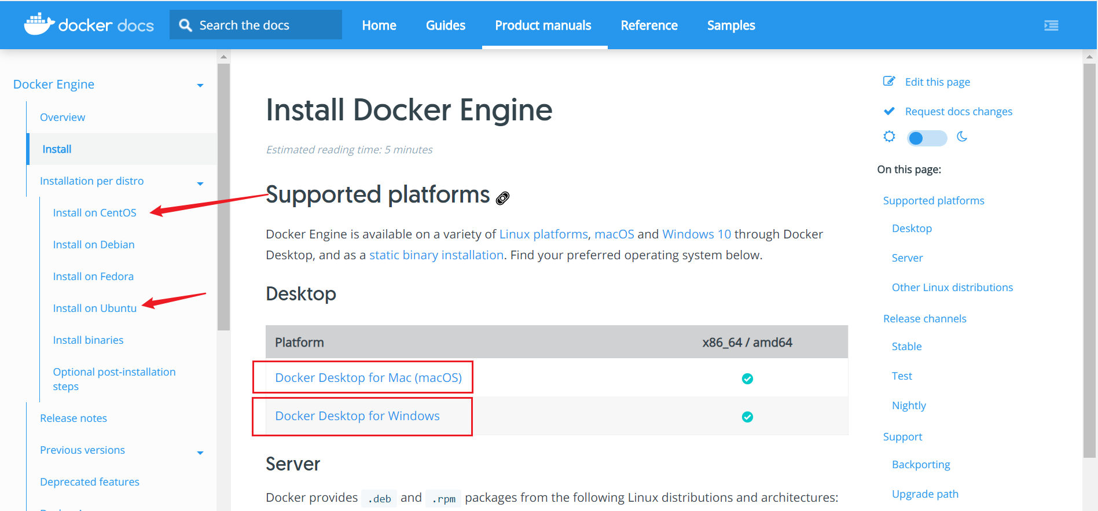The image size is (1098, 511).
Task: Click Edit this page link
Action: (938, 82)
